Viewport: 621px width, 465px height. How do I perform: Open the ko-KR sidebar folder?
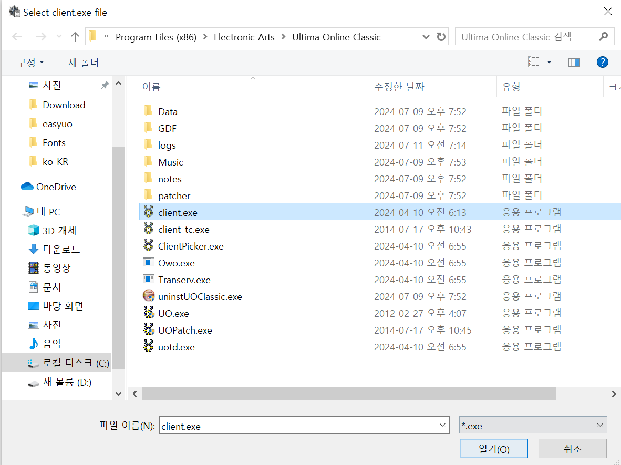click(49, 162)
